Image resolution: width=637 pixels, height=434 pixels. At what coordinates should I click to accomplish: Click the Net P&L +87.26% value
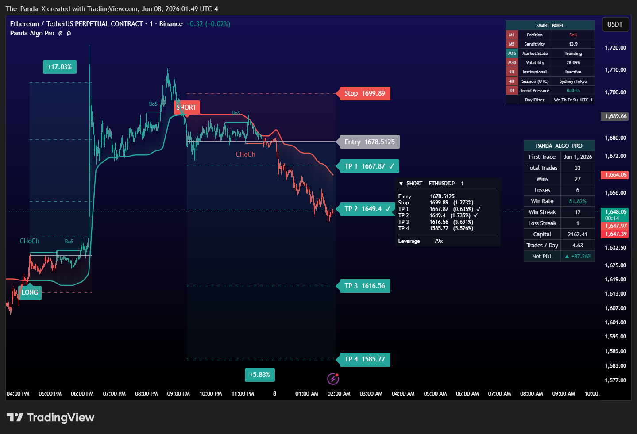[x=578, y=257]
